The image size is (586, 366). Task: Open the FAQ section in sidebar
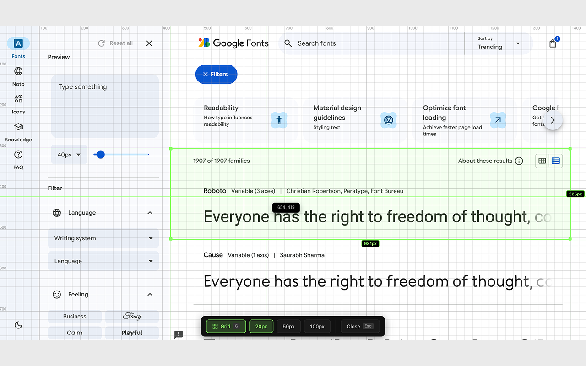(18, 160)
